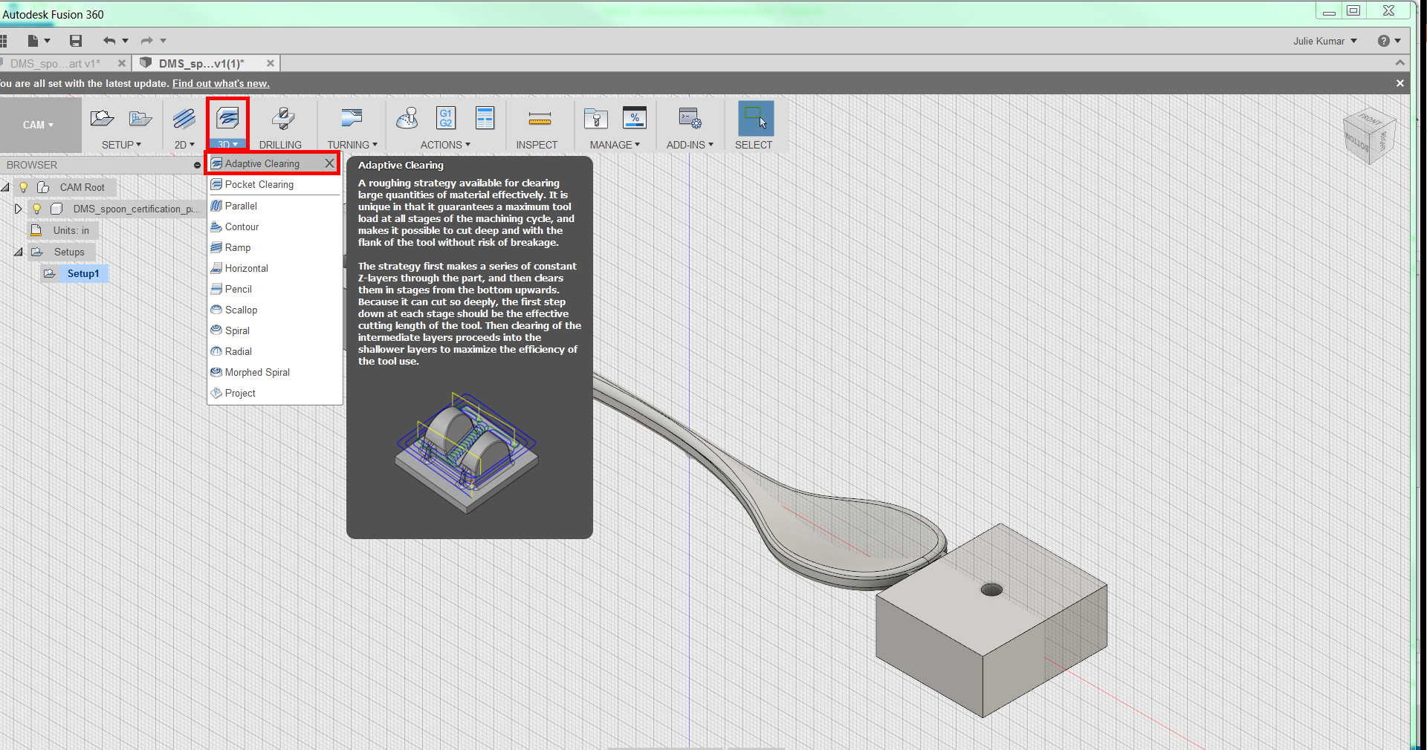
Task: Open the TURNING dropdown menu
Action: point(352,145)
